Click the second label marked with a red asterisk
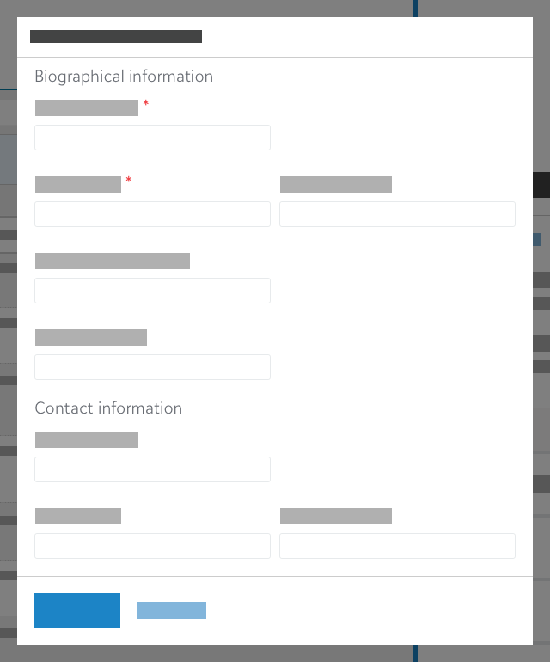550x662 pixels. coord(78,184)
